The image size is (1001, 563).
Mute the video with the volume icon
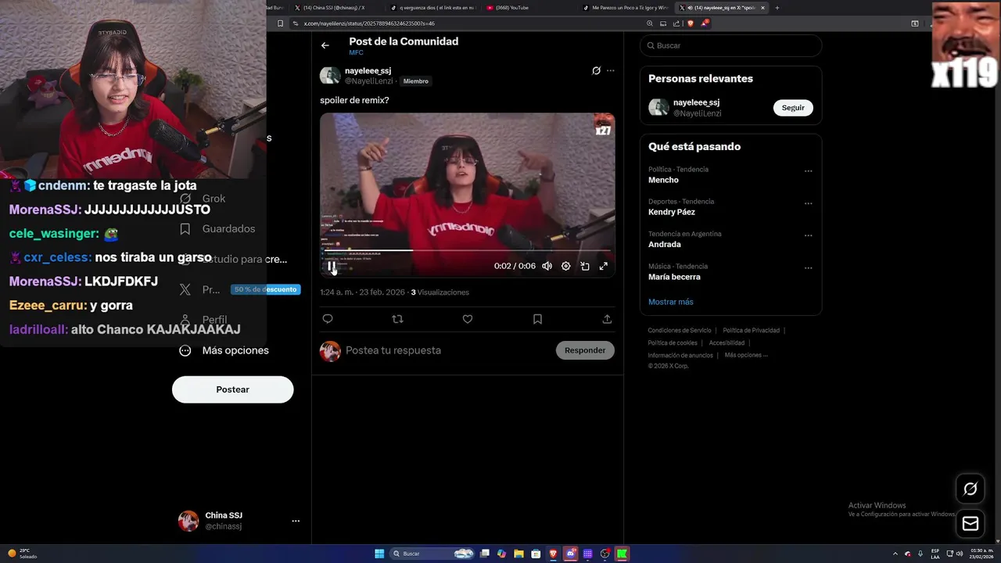tap(547, 266)
